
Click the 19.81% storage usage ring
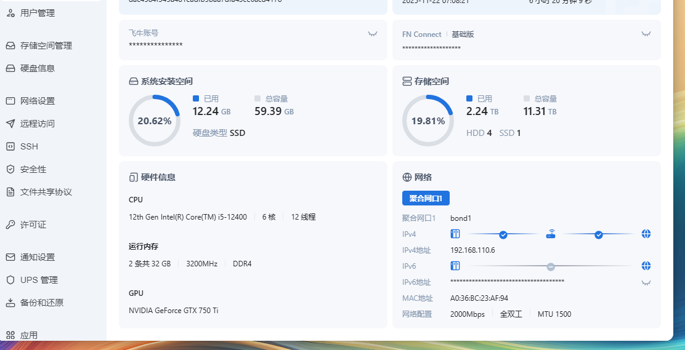pos(428,121)
